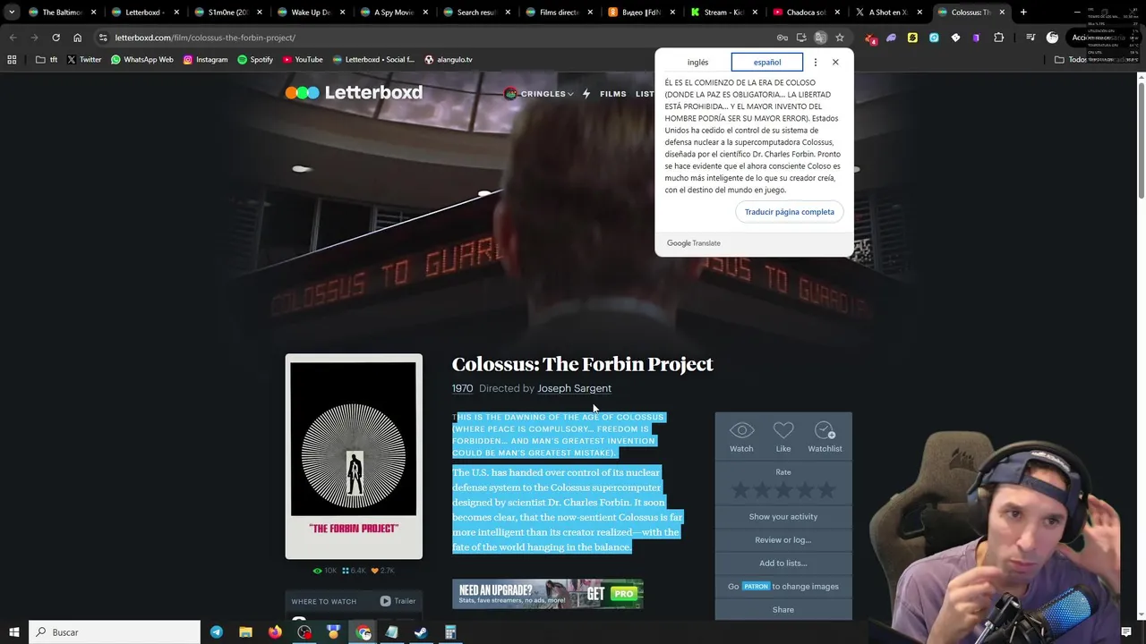Play the Trailer
Image resolution: width=1146 pixels, height=644 pixels.
click(398, 601)
